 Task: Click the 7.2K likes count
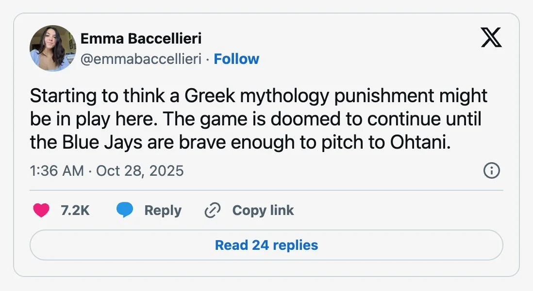click(75, 210)
